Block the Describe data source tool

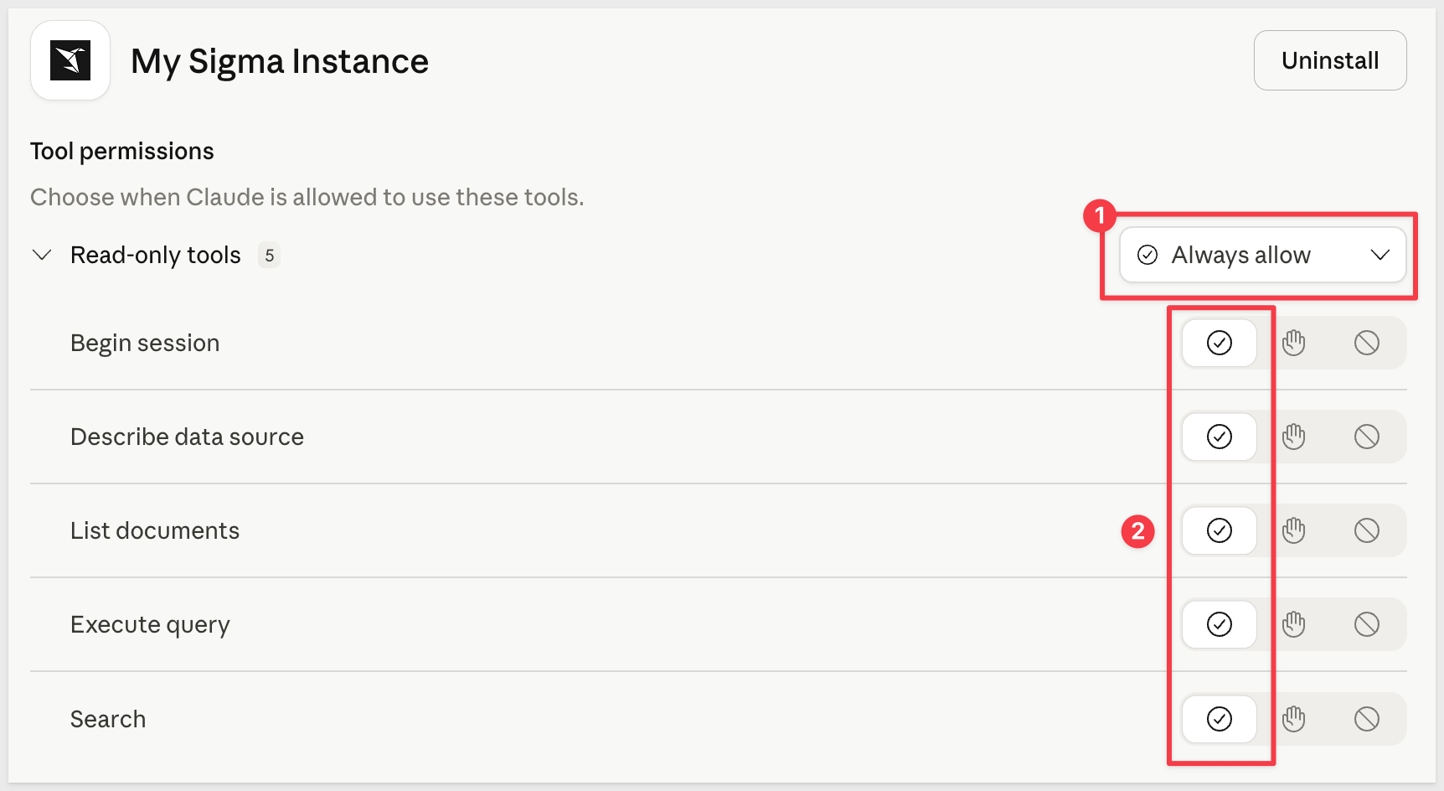click(1367, 437)
